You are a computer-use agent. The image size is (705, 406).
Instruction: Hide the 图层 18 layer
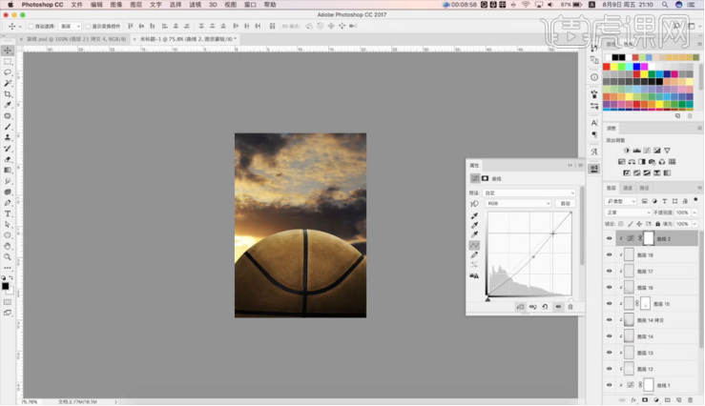pyautogui.click(x=610, y=255)
